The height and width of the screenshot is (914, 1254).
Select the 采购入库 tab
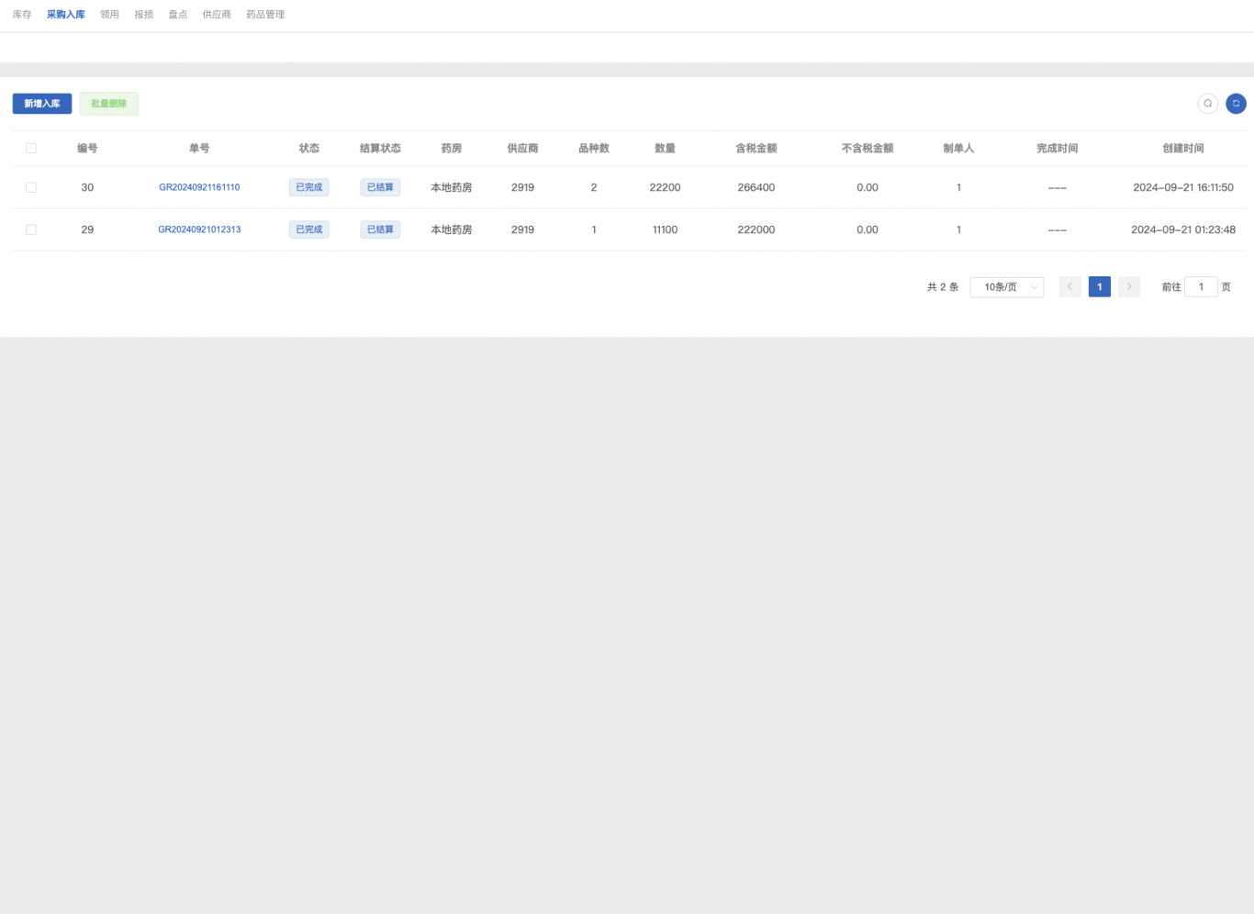point(66,15)
